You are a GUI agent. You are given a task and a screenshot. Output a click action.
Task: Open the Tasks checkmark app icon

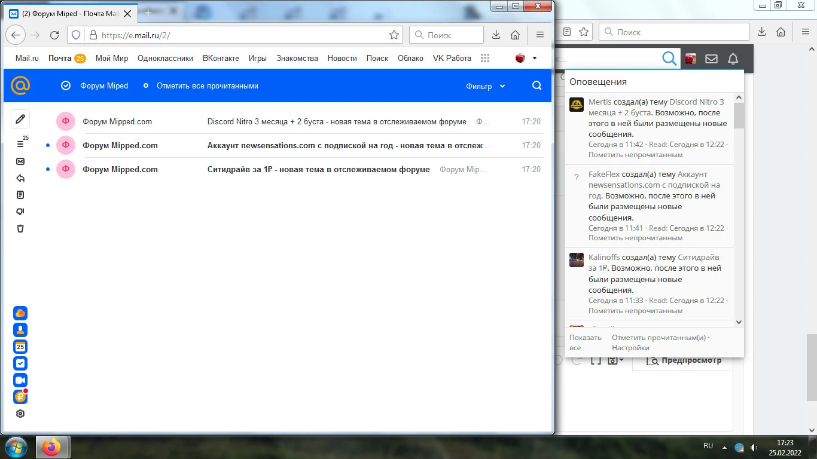20,363
